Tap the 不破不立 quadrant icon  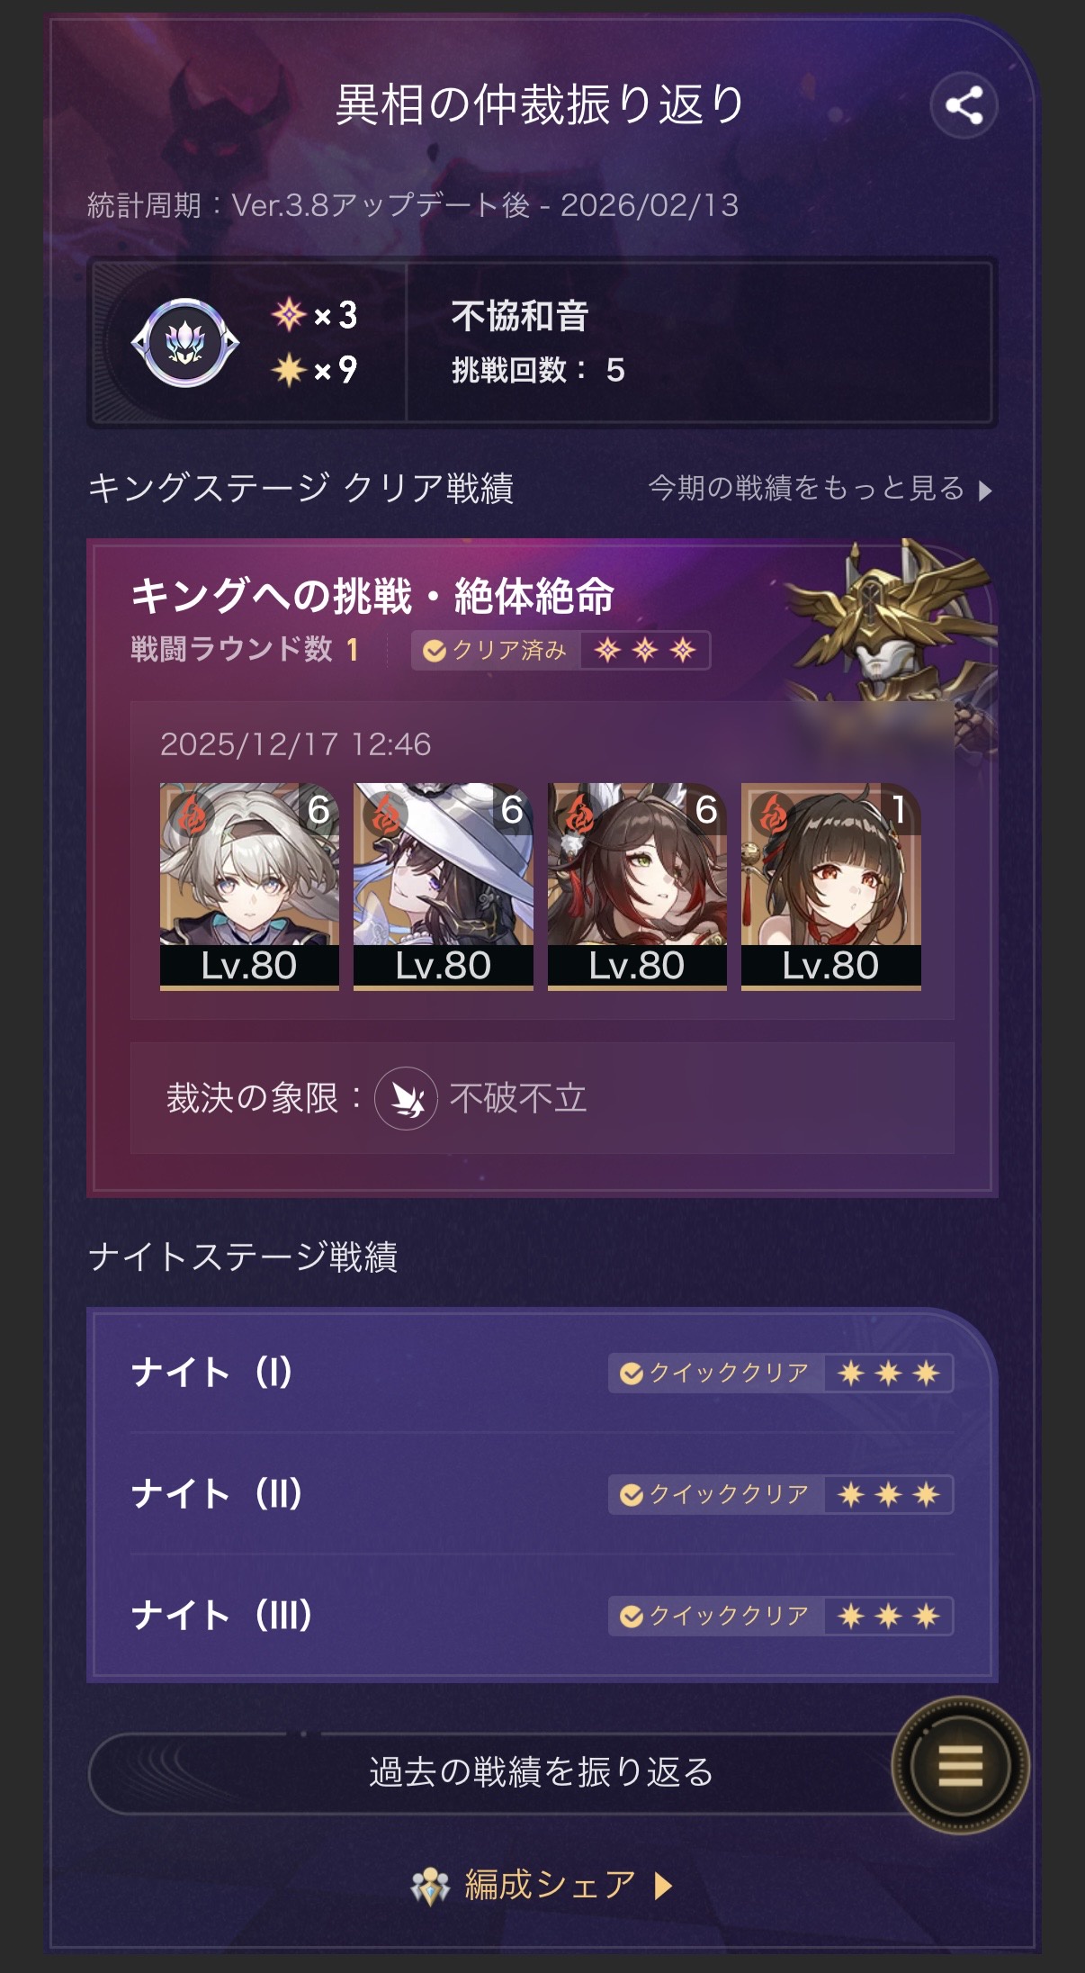click(x=406, y=1098)
